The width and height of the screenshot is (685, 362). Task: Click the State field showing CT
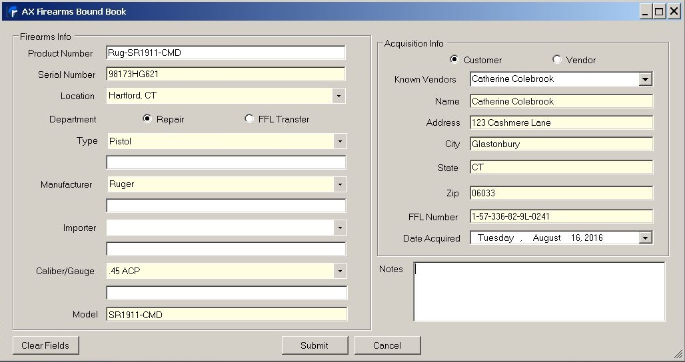[561, 167]
